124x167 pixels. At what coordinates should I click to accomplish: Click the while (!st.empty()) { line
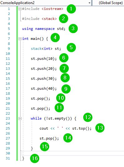[53, 118]
